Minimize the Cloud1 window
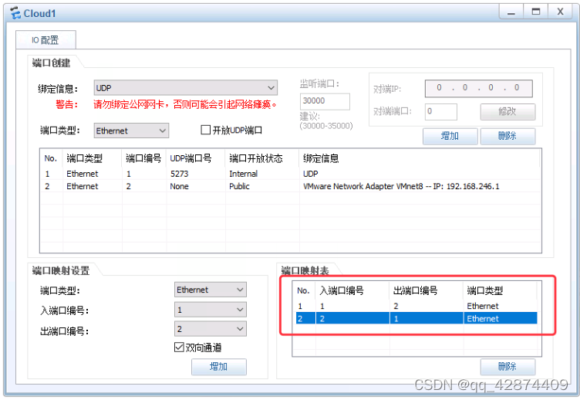This screenshot has height=400, width=580. pyautogui.click(x=511, y=12)
